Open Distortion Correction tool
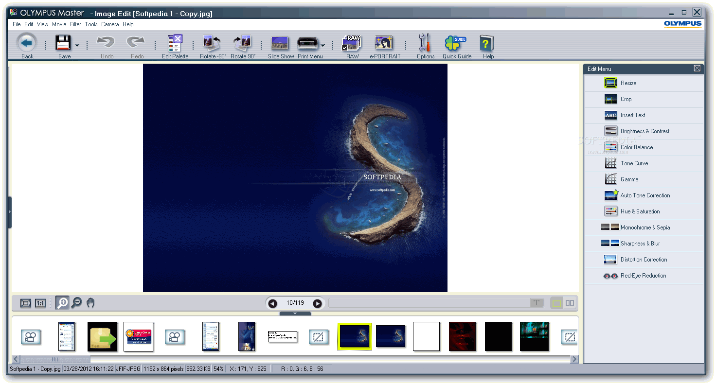The image size is (716, 385). tap(644, 260)
